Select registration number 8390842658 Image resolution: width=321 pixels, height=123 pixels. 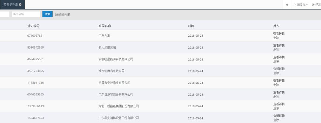35,47
